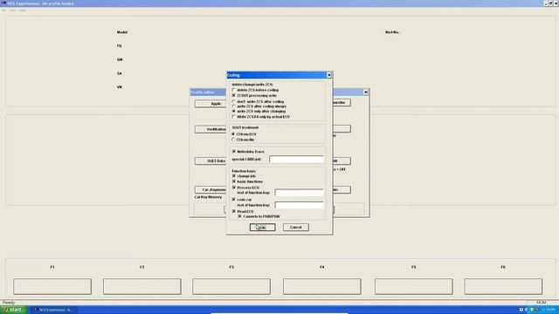559x314 pixels.
Task: Select 'write ZCS only after changing'
Action: click(234, 112)
